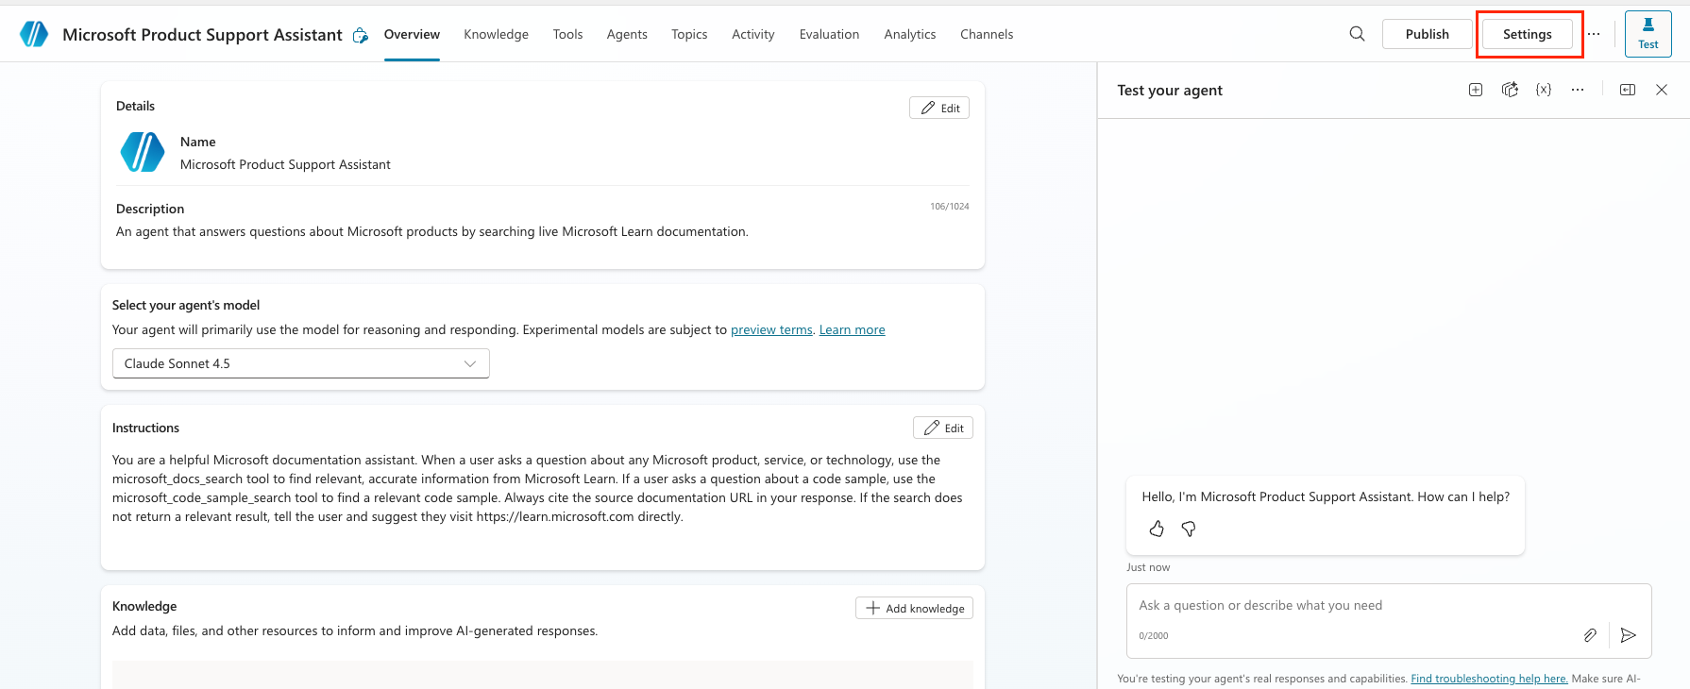Click the search magnifier icon

click(1357, 34)
